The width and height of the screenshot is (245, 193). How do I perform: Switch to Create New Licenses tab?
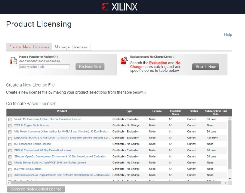click(29, 47)
